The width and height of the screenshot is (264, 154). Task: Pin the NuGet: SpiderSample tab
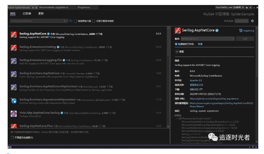[33, 8]
